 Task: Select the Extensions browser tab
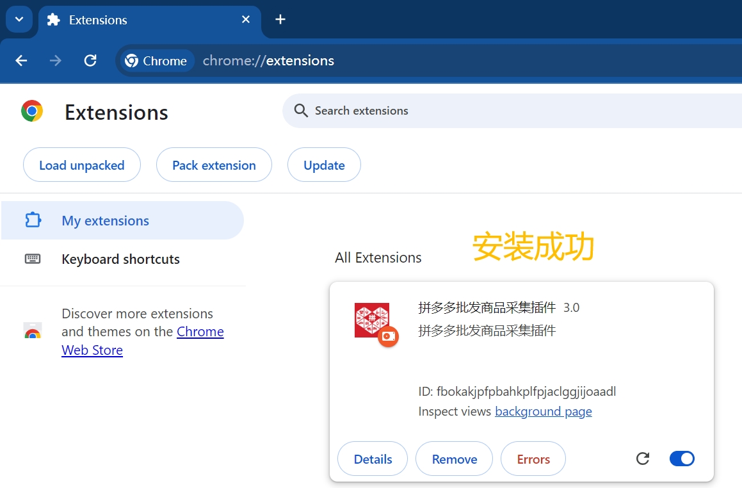click(150, 20)
